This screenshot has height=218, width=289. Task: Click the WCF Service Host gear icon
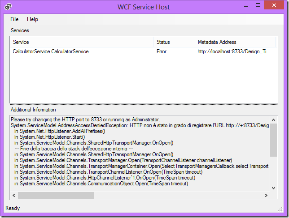point(8,7)
